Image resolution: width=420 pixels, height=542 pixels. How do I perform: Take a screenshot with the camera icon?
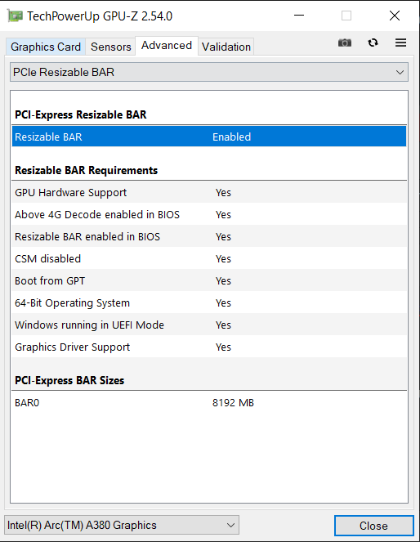344,43
